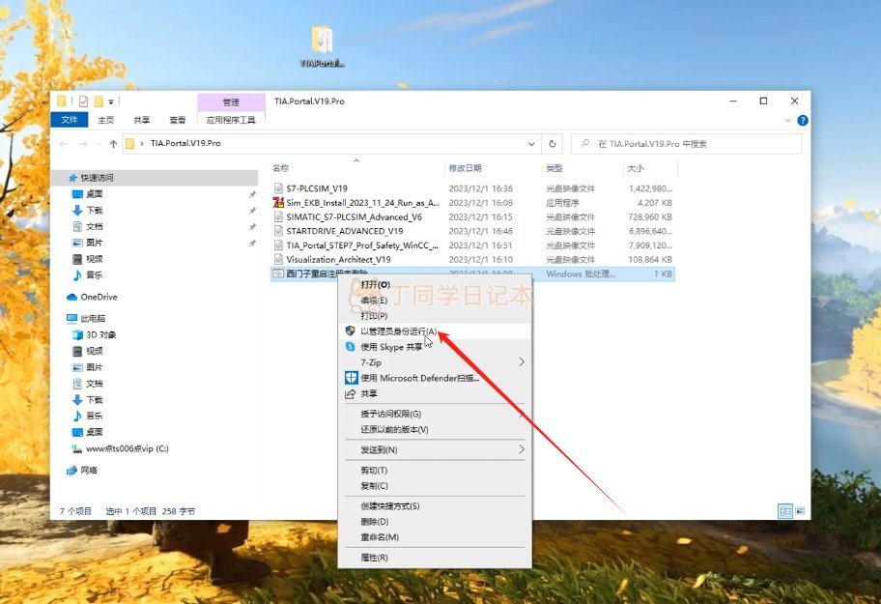Select STARTDRIVE_ADVANCED_V19 file
This screenshot has width=881, height=604.
[345, 231]
